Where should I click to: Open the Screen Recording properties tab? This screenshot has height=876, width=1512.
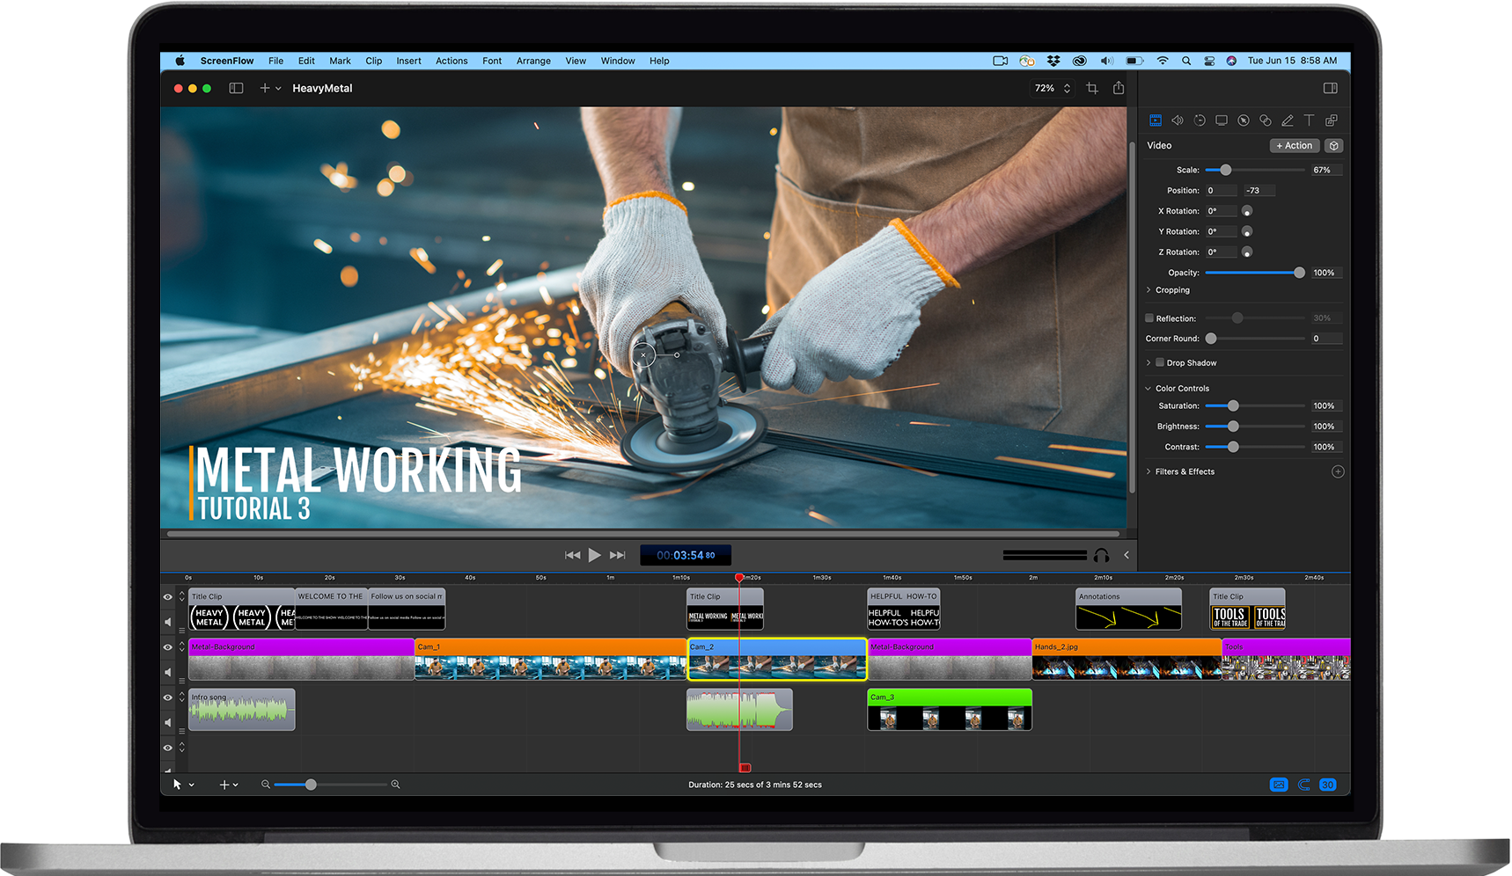(x=1221, y=120)
